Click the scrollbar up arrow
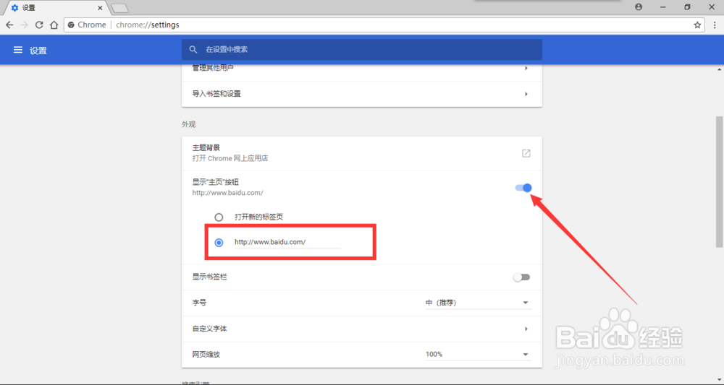This screenshot has height=385, width=724. pyautogui.click(x=720, y=69)
